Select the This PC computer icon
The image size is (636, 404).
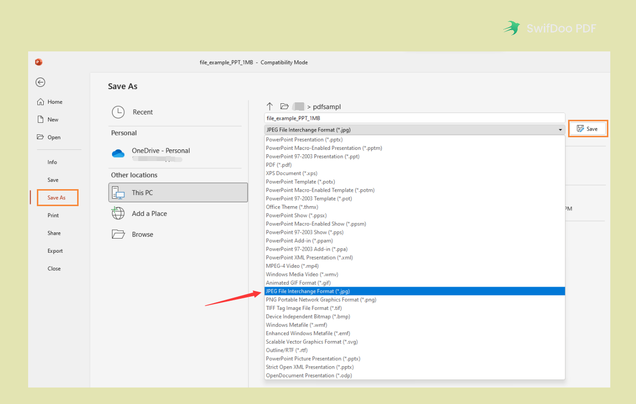pyautogui.click(x=118, y=192)
